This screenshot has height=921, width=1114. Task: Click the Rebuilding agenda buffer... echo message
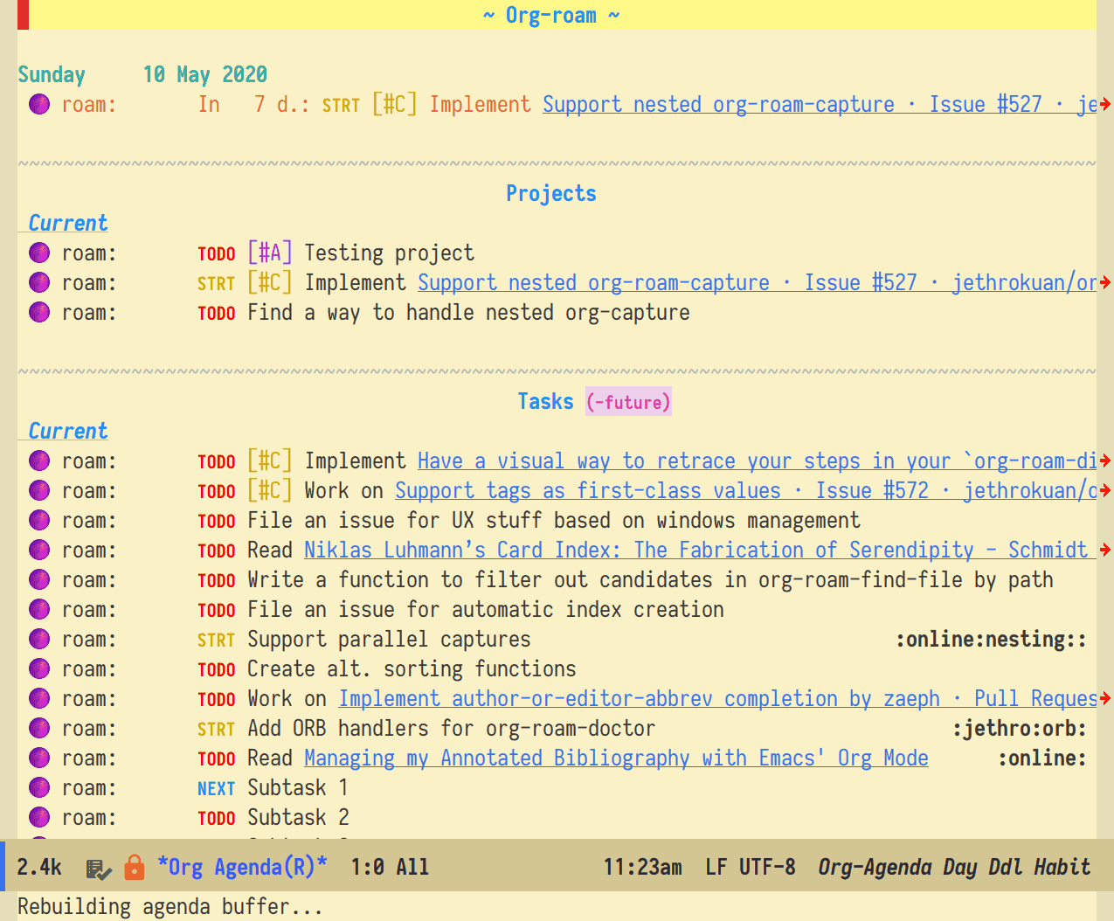tap(170, 907)
